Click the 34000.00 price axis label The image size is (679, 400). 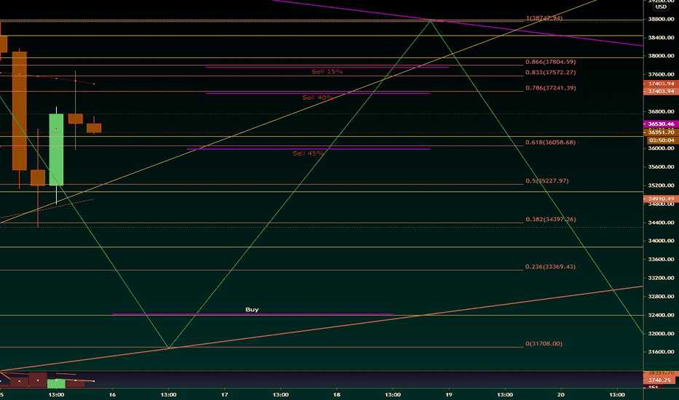(662, 241)
